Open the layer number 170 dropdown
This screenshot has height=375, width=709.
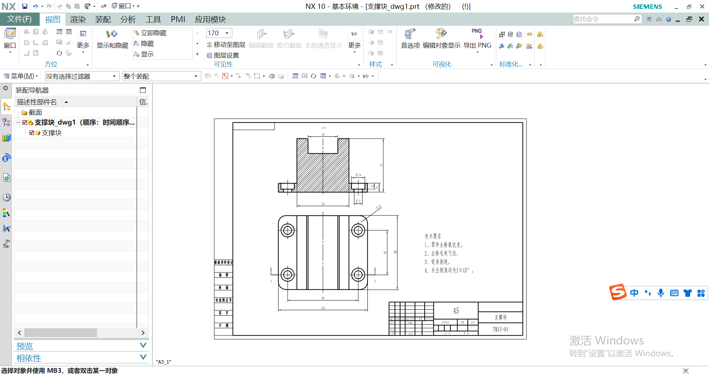pyautogui.click(x=227, y=33)
